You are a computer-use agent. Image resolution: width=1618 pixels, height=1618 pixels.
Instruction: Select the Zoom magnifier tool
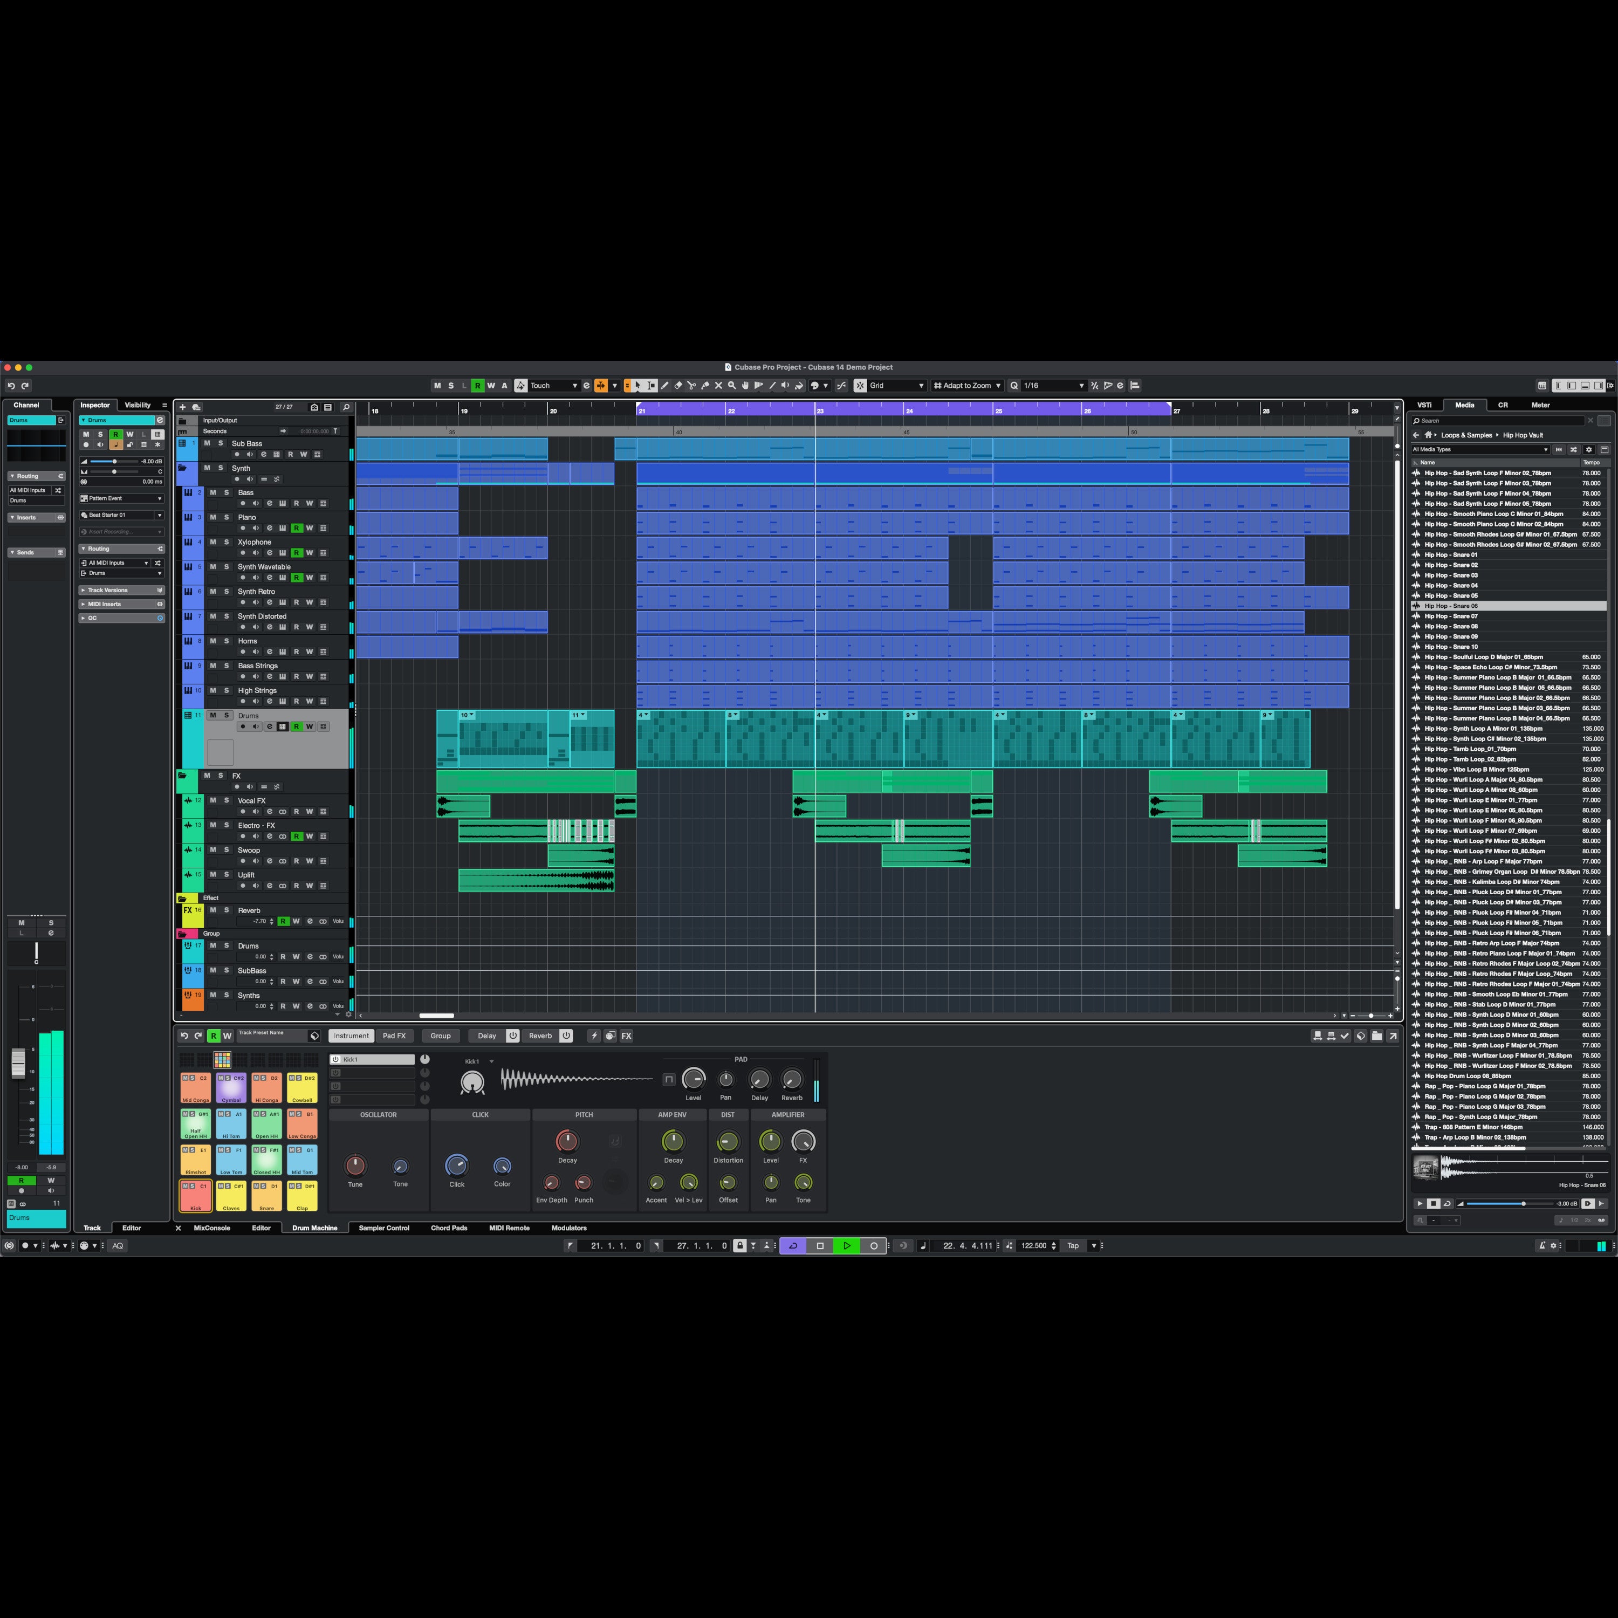click(x=732, y=386)
